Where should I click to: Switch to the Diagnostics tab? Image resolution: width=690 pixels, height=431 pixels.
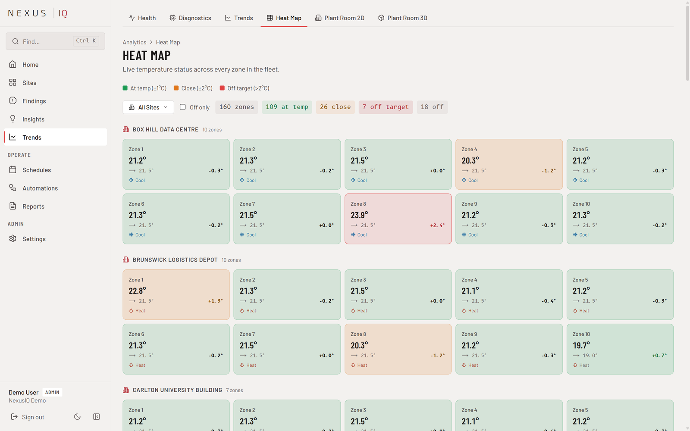click(x=190, y=18)
